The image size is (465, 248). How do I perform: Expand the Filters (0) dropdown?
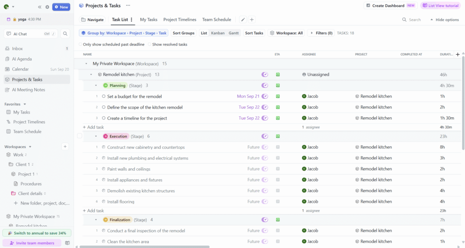[321, 33]
